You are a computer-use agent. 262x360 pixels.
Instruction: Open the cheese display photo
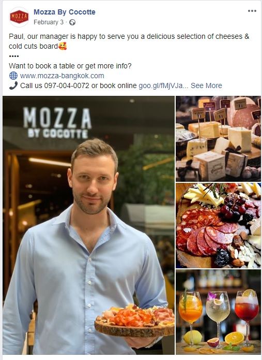click(x=218, y=139)
